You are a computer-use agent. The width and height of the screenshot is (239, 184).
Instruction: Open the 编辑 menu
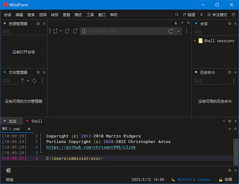click(x=19, y=15)
